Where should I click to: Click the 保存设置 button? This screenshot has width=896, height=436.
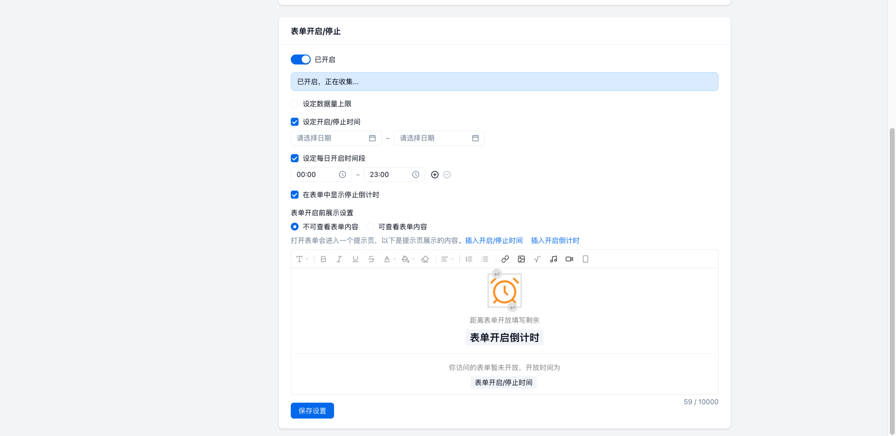click(312, 411)
